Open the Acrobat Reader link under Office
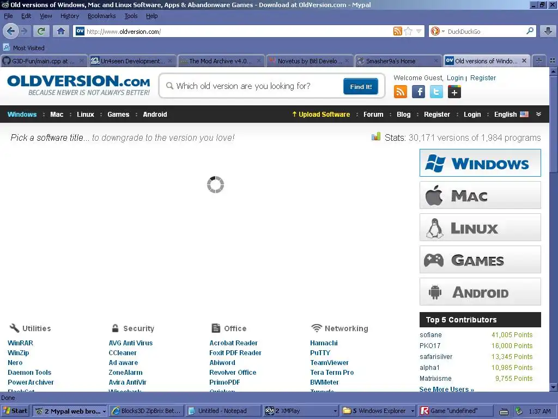This screenshot has height=419, width=558. [233, 343]
